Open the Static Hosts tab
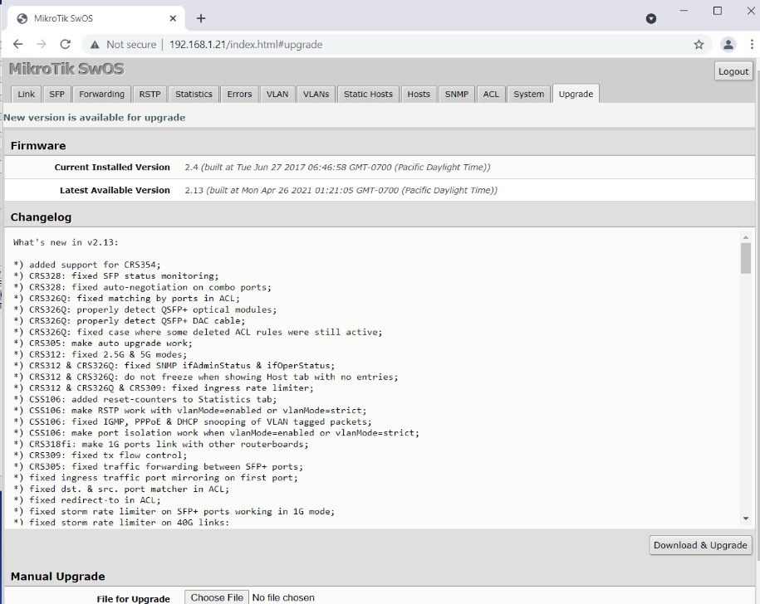Image resolution: width=760 pixels, height=604 pixels. tap(368, 94)
